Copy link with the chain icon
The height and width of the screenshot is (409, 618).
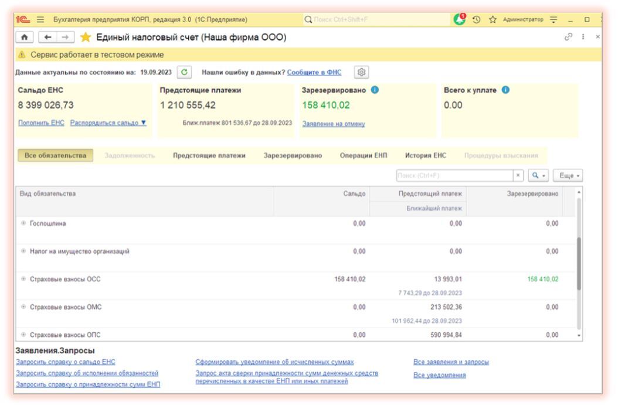tap(568, 37)
